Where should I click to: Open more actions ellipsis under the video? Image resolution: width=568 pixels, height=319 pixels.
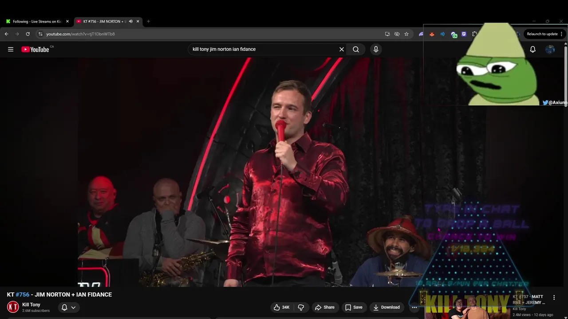click(414, 307)
